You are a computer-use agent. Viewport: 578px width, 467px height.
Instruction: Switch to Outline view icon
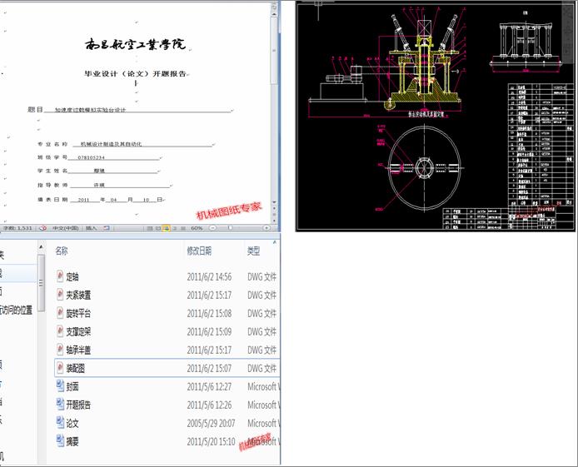click(175, 228)
